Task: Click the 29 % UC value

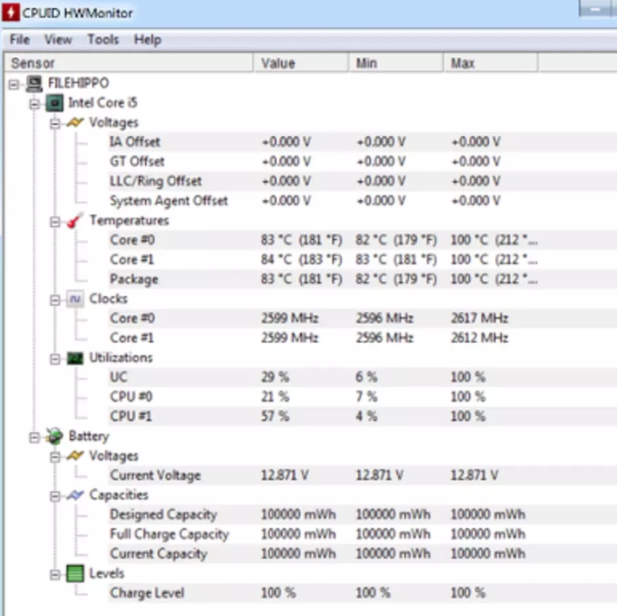Action: point(275,377)
